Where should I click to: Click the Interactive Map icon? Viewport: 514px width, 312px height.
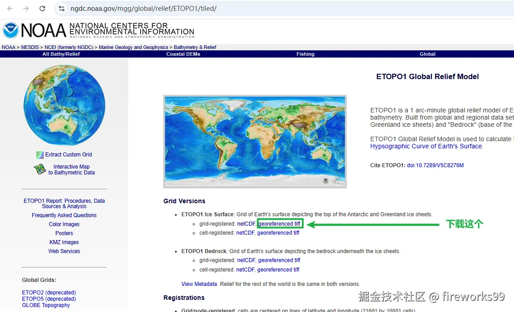pyautogui.click(x=40, y=169)
